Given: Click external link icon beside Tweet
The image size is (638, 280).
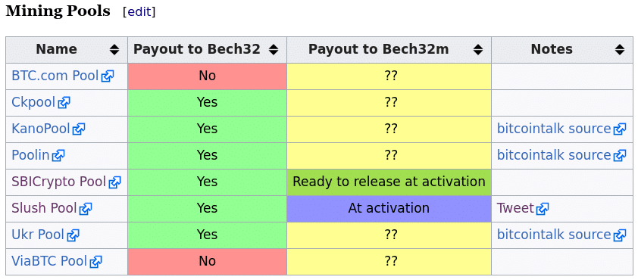Looking at the screenshot, I should (543, 208).
